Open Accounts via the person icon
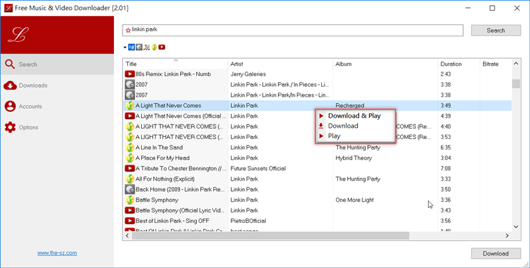 10,106
